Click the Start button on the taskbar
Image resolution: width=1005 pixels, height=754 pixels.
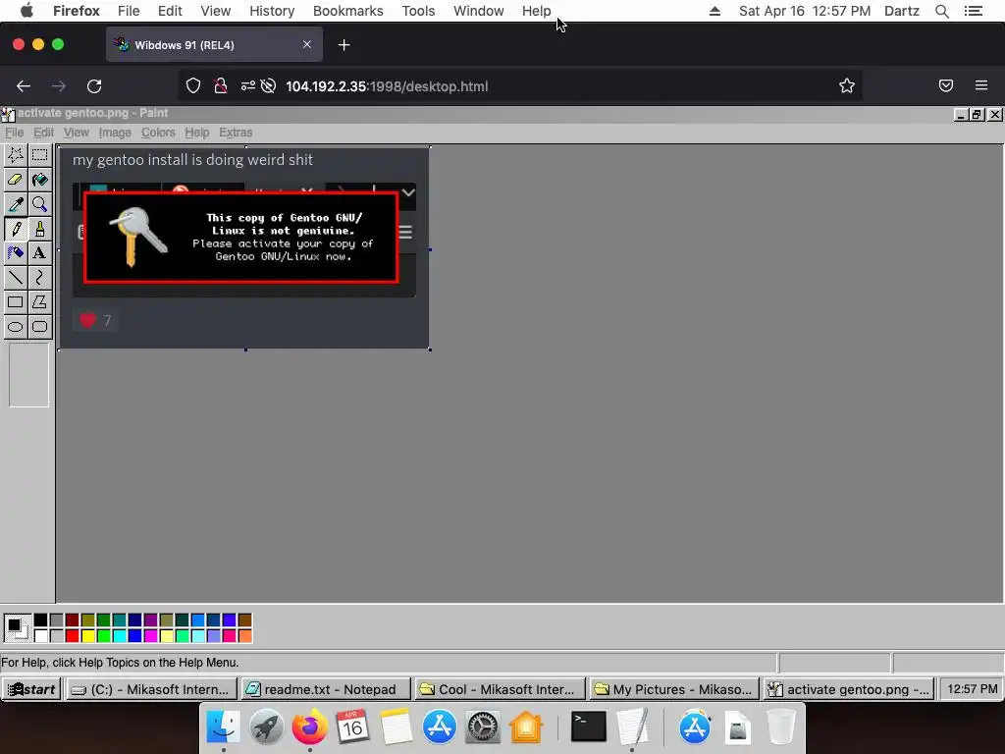pos(32,689)
